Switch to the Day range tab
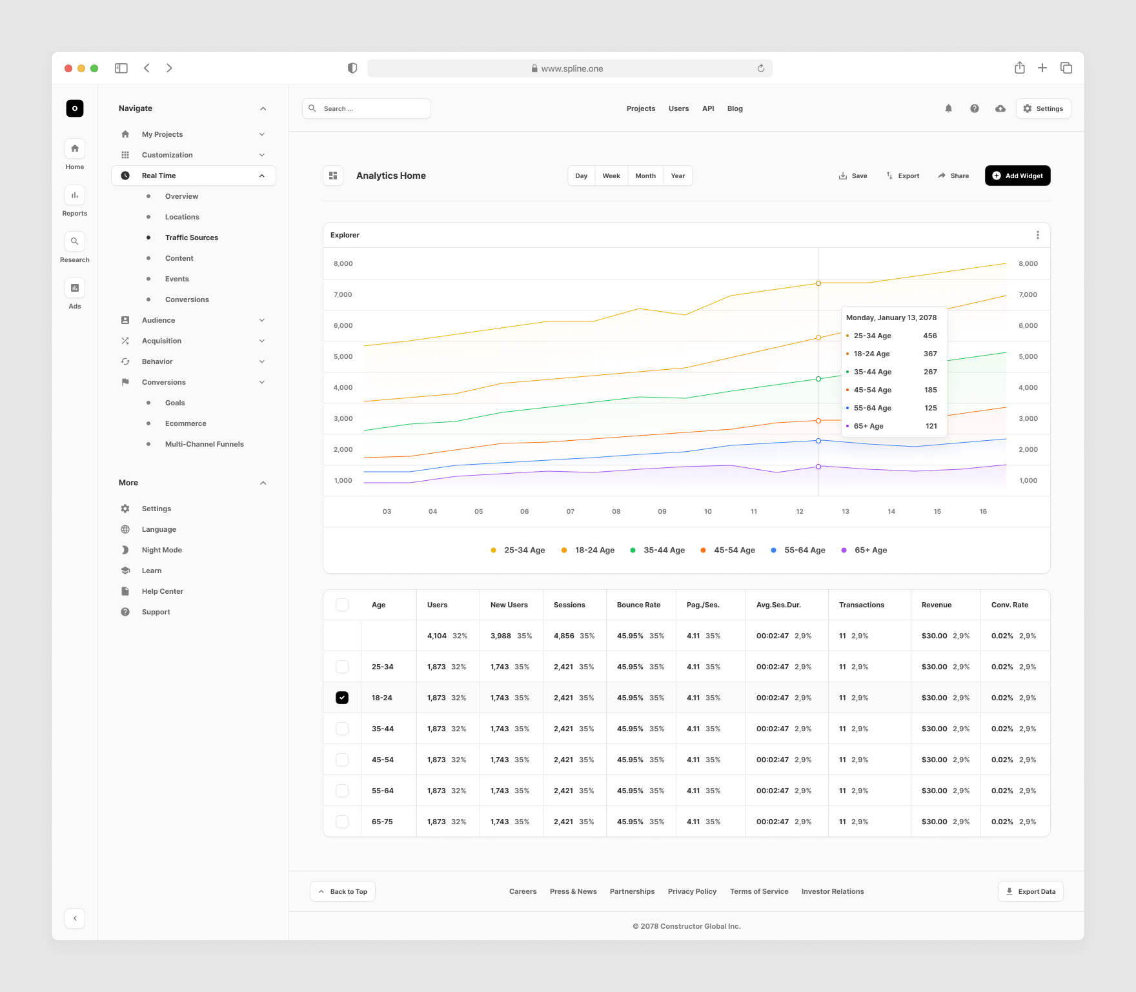 [582, 176]
